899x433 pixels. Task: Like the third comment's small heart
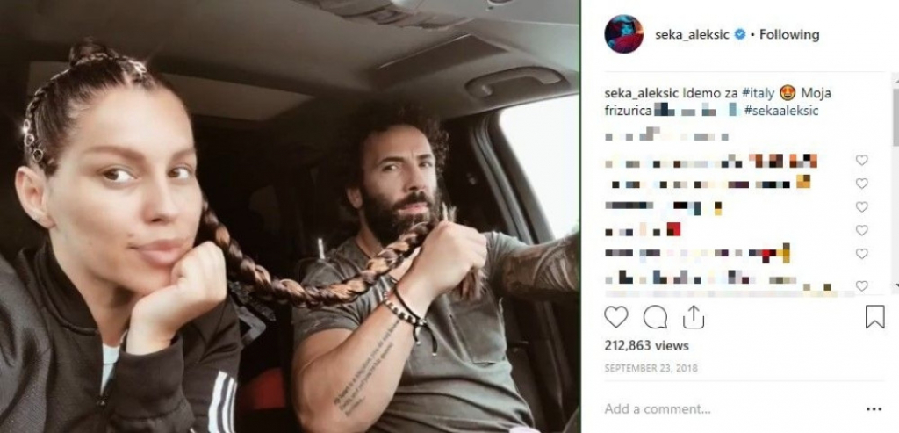coord(862,207)
